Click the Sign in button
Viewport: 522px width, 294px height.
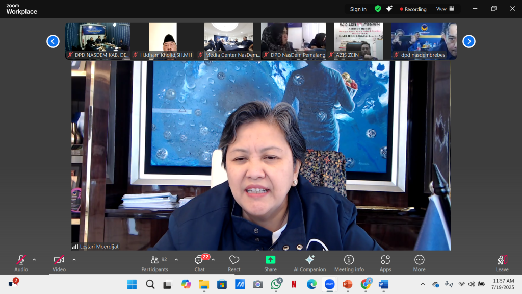point(358,9)
